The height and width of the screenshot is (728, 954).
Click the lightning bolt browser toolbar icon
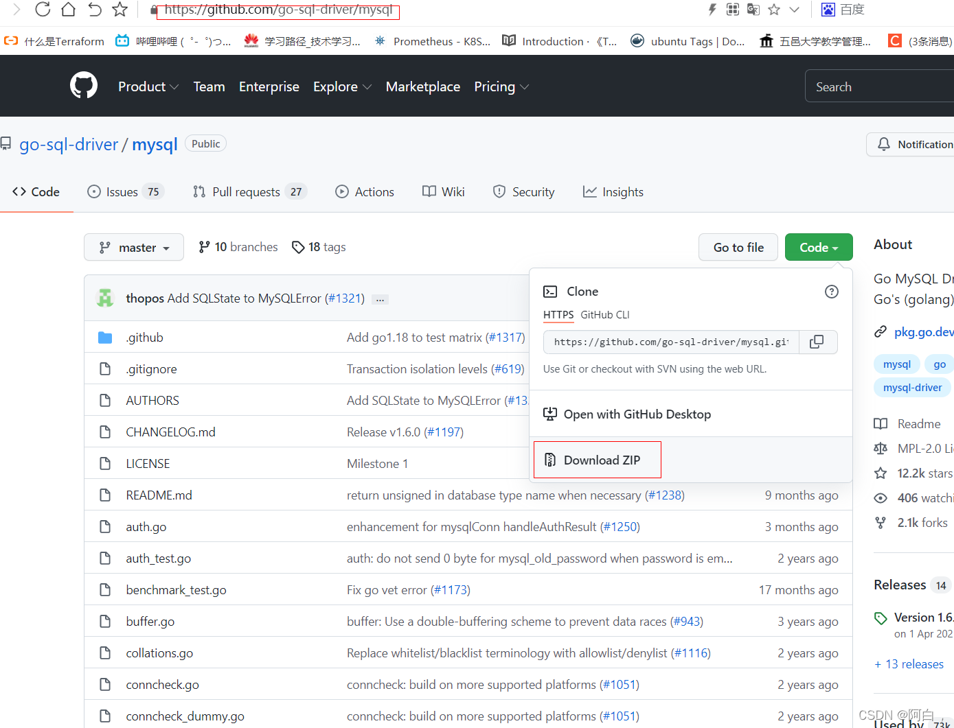coord(712,9)
